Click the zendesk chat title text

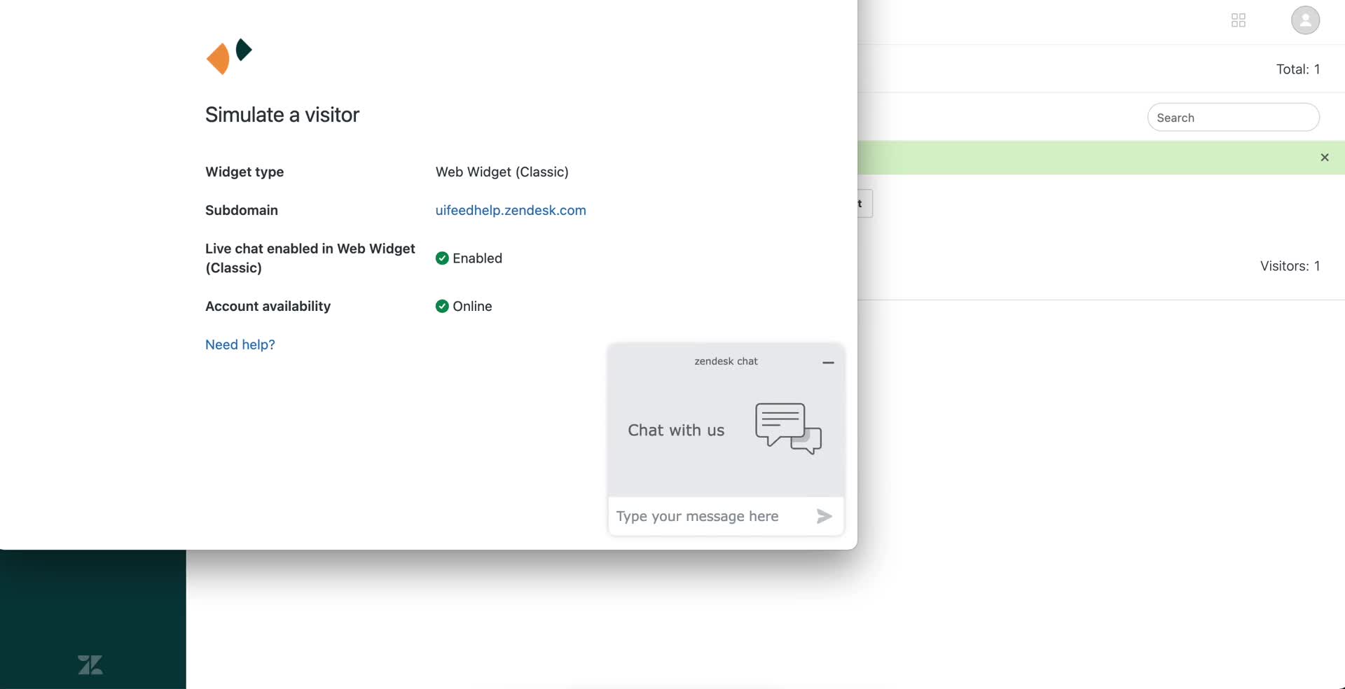click(726, 361)
